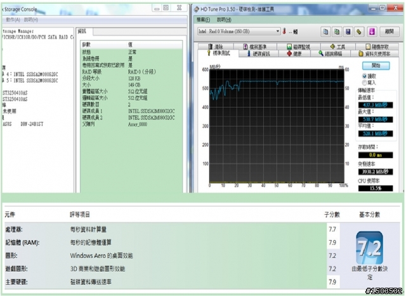Click the 大小 value 149 GB

[134, 84]
